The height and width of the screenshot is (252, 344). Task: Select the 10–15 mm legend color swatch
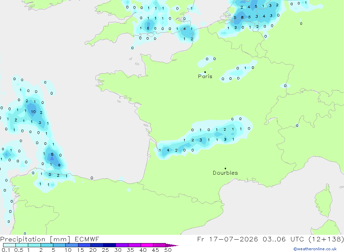tap(72, 245)
